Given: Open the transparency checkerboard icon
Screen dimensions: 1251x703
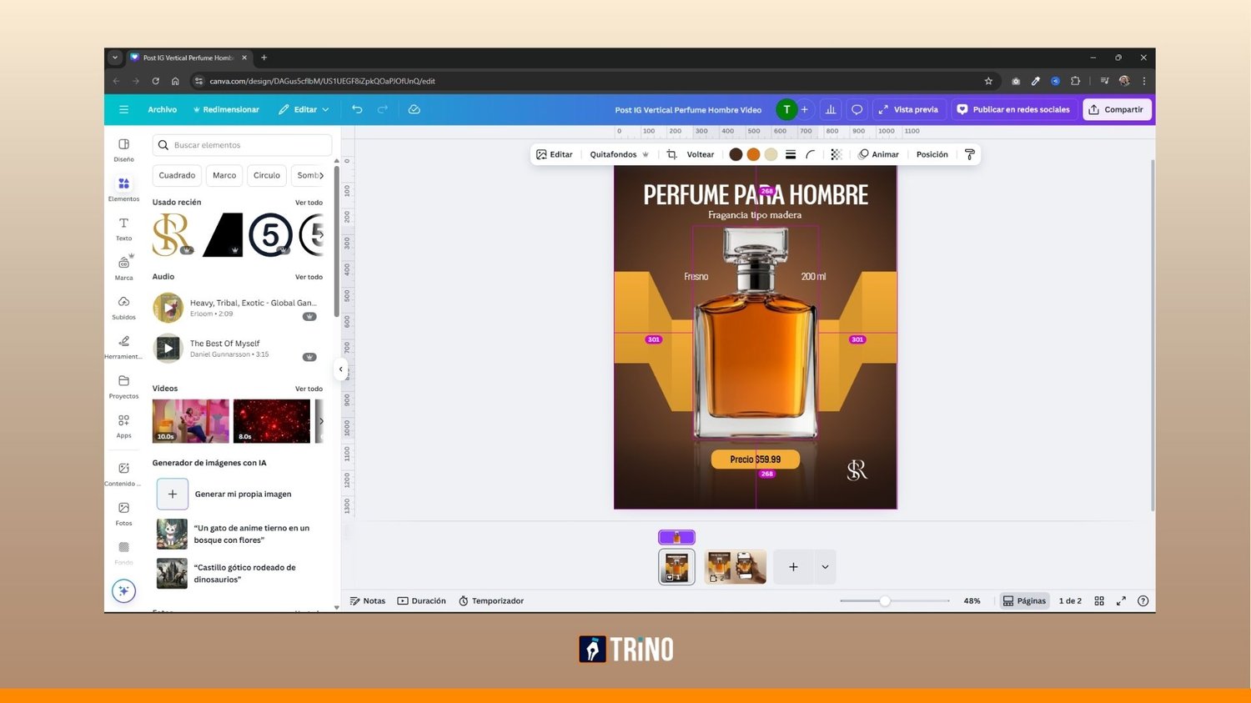Looking at the screenshot, I should pos(837,154).
